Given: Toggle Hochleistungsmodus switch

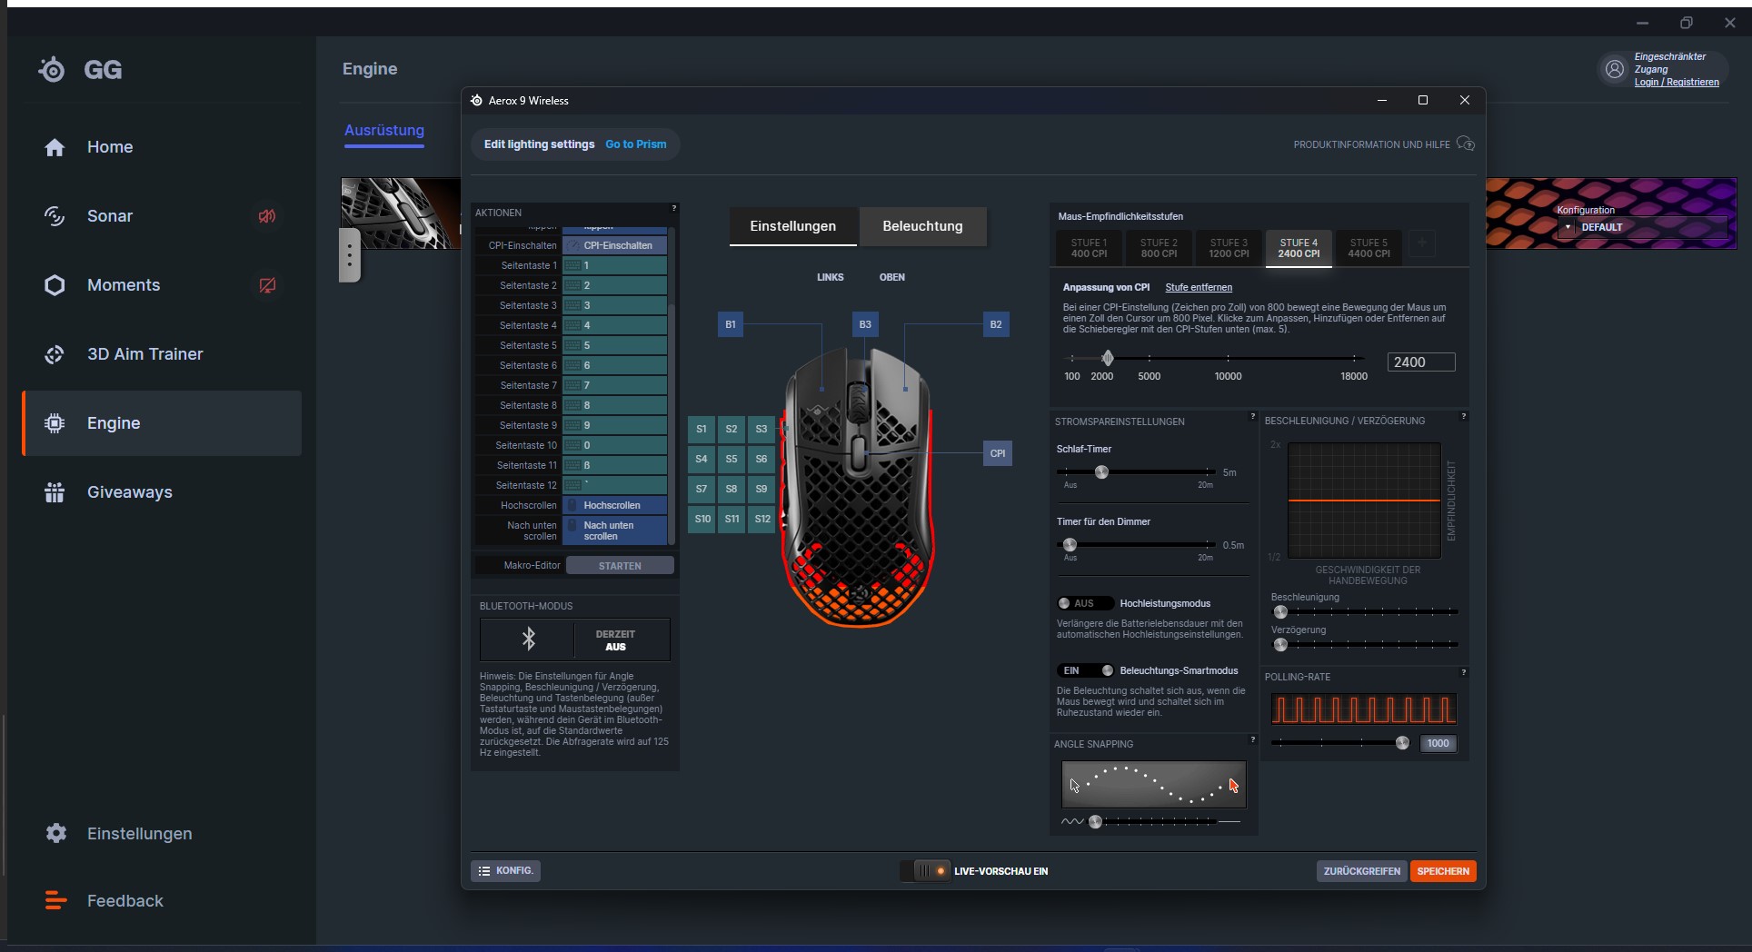Looking at the screenshot, I should pyautogui.click(x=1085, y=603).
